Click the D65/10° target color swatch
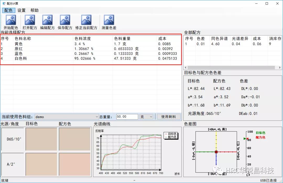The image size is (283, 183). click(x=41, y=139)
